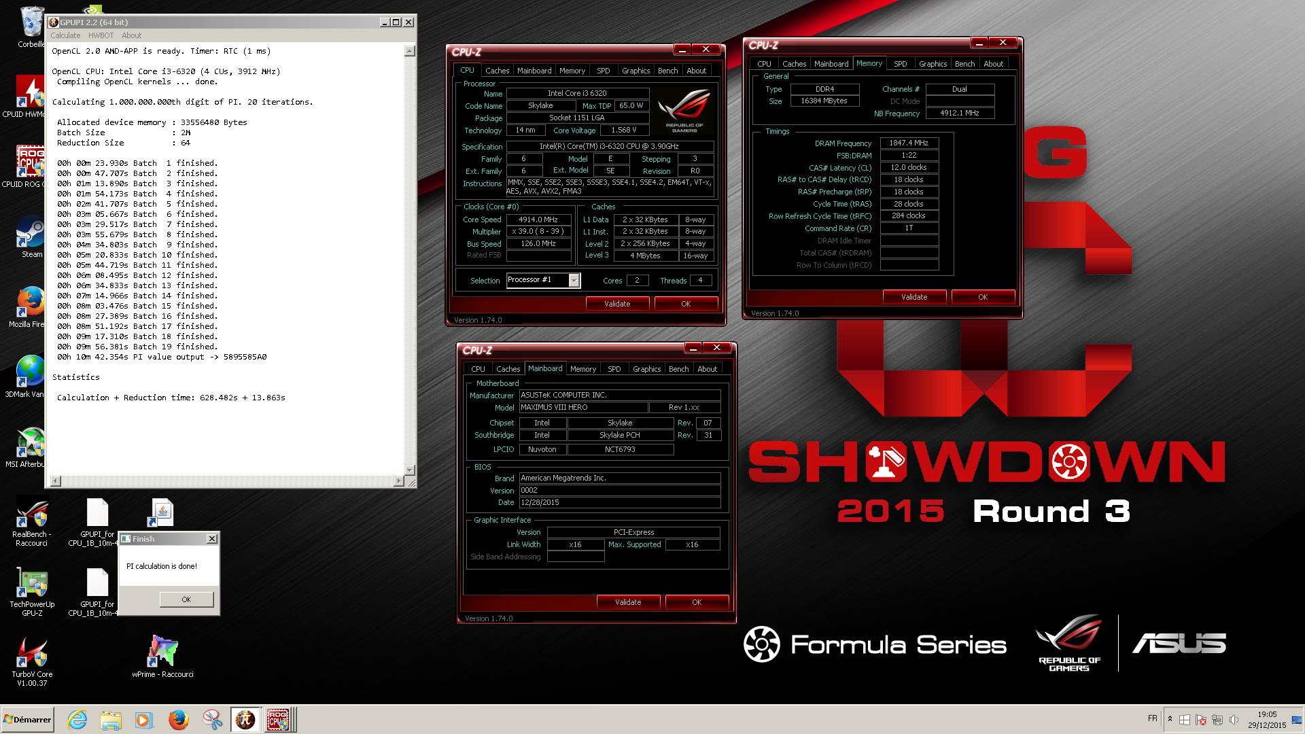The image size is (1305, 734).
Task: Open the About menu in GPUPI
Action: (x=132, y=35)
